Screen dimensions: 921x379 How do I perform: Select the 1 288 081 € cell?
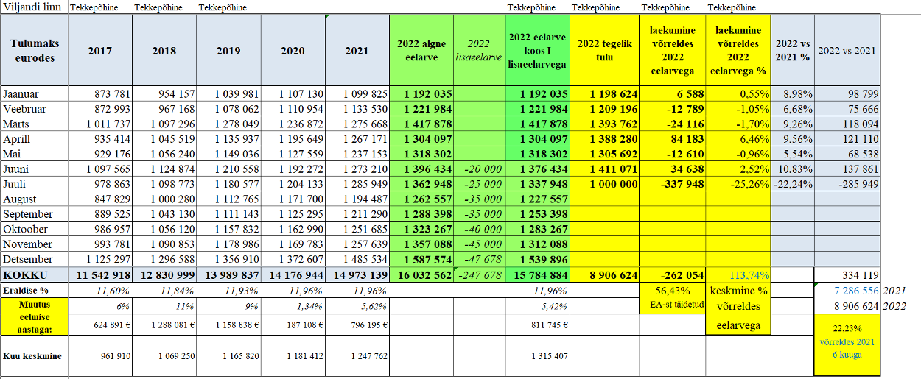[x=164, y=324]
